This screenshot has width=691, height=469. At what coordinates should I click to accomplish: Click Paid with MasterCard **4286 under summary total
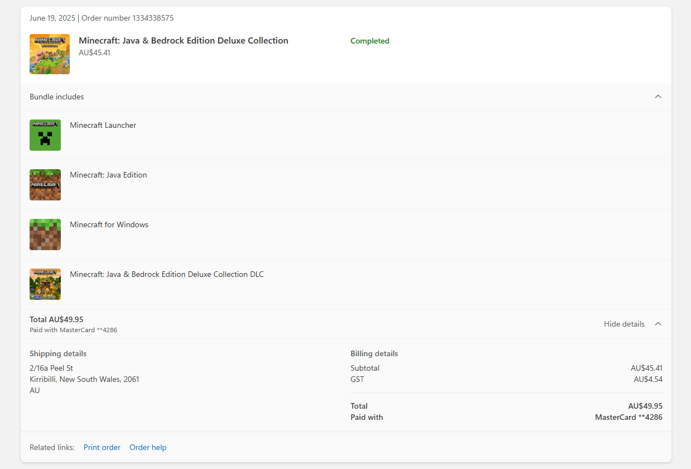click(73, 330)
